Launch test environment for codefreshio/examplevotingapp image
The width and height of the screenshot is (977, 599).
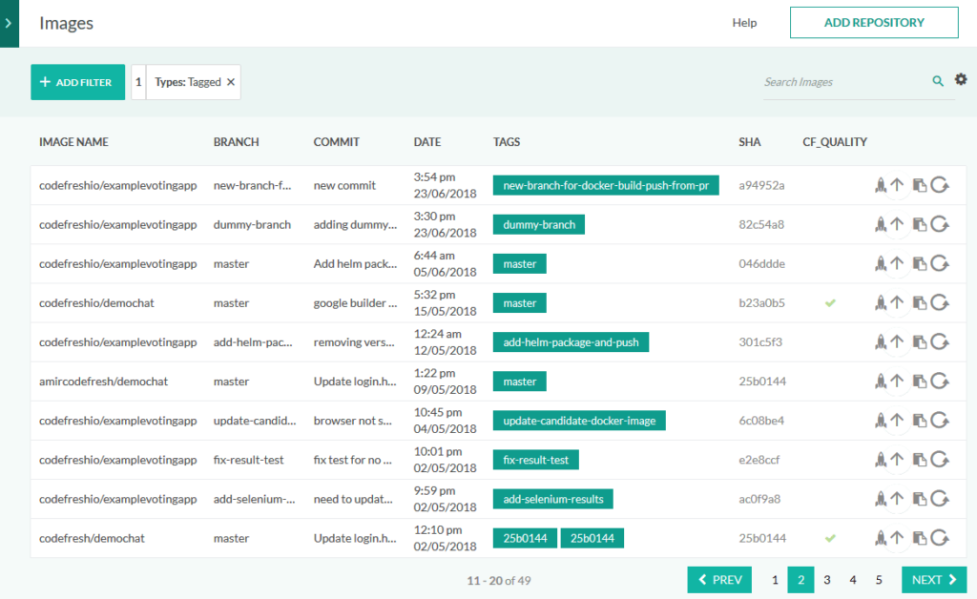(x=880, y=187)
